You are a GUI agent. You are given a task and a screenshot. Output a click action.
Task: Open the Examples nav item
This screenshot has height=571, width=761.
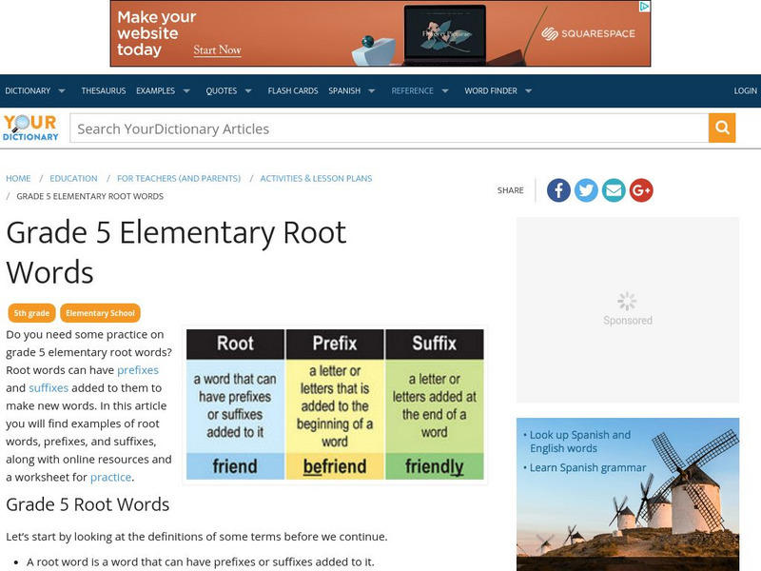point(155,90)
